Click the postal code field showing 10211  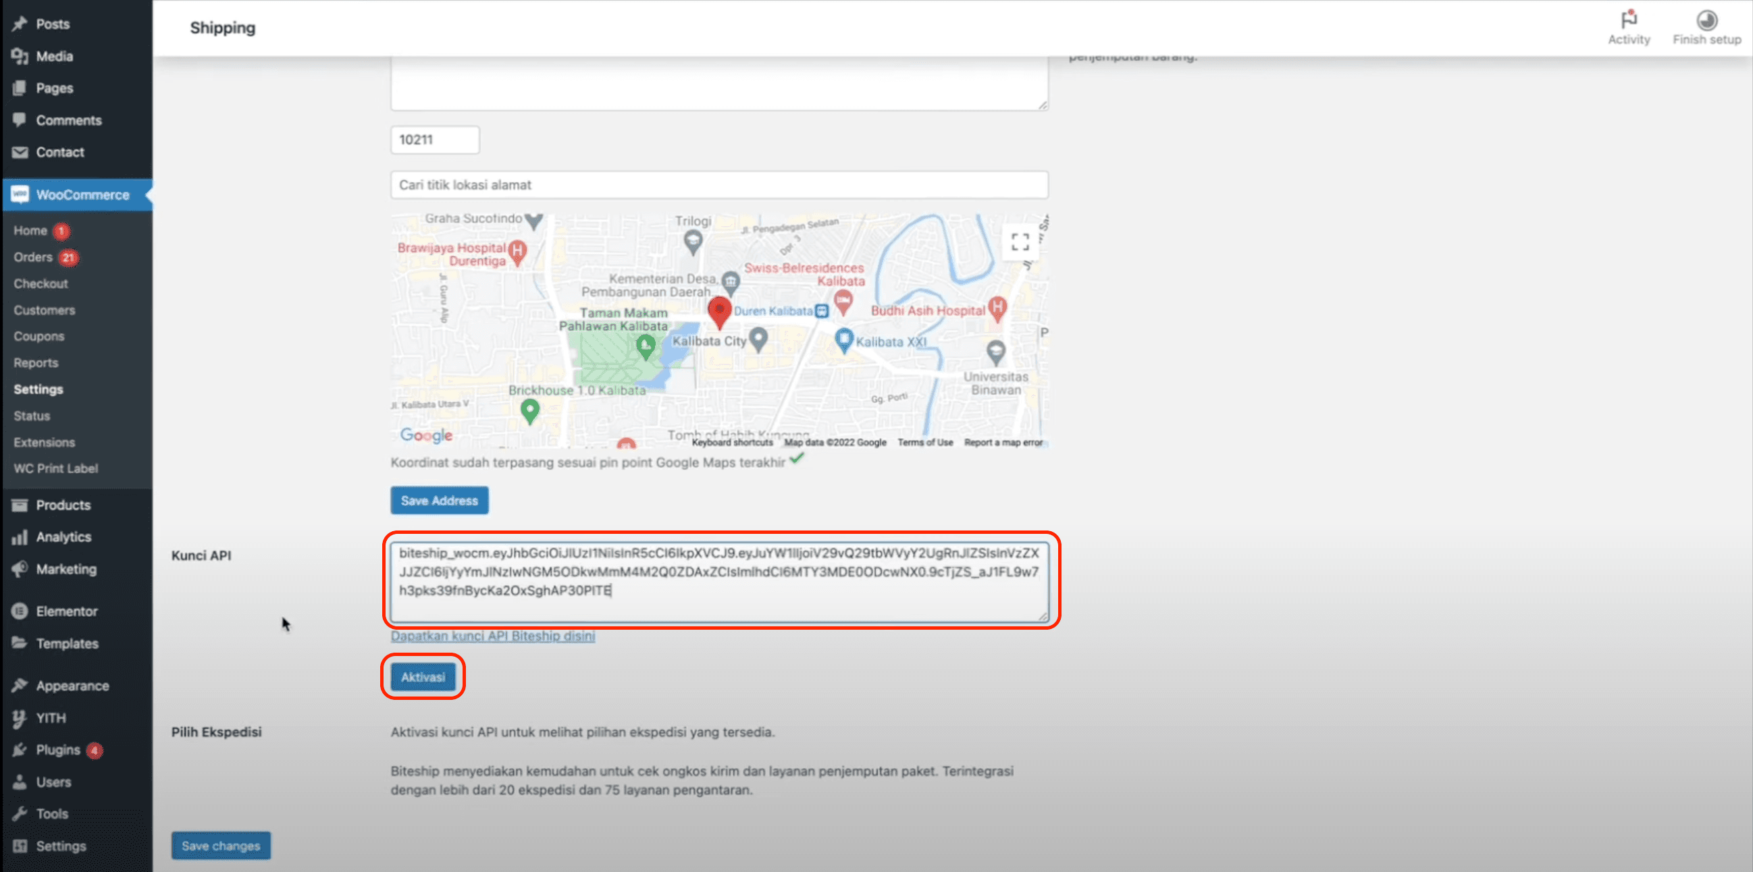point(435,140)
